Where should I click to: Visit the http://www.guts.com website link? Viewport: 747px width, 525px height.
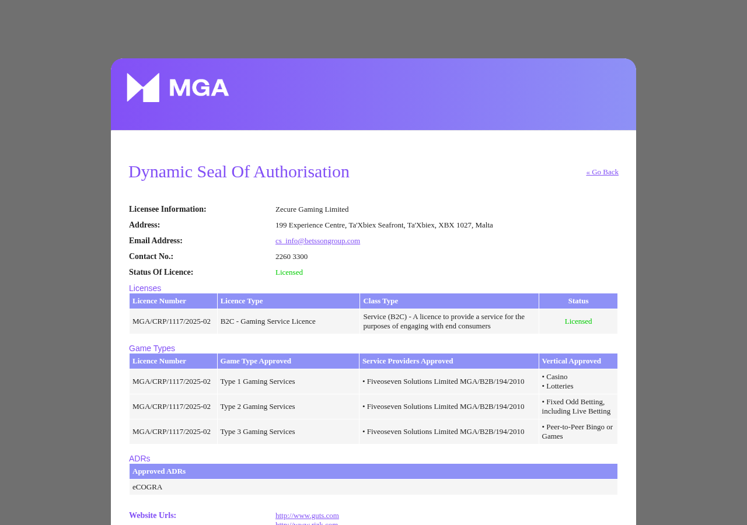(x=307, y=516)
